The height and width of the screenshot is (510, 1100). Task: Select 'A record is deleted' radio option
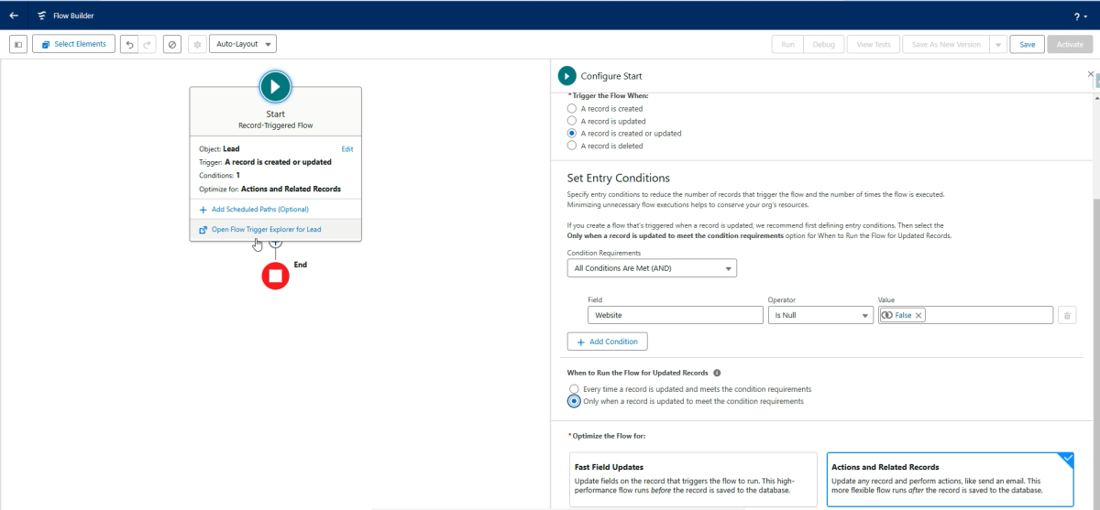point(572,146)
